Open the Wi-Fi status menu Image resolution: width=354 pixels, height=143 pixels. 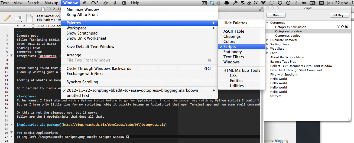click(x=263, y=3)
